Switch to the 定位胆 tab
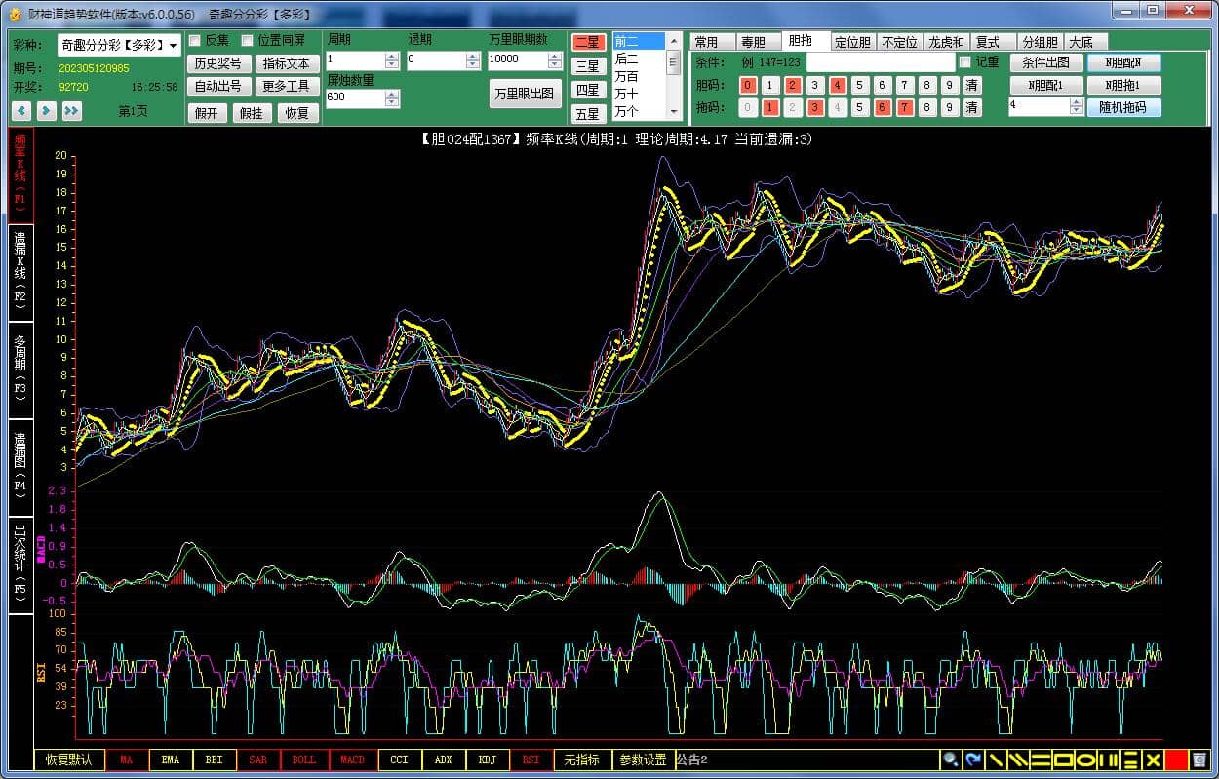The height and width of the screenshot is (779, 1219). coord(852,42)
